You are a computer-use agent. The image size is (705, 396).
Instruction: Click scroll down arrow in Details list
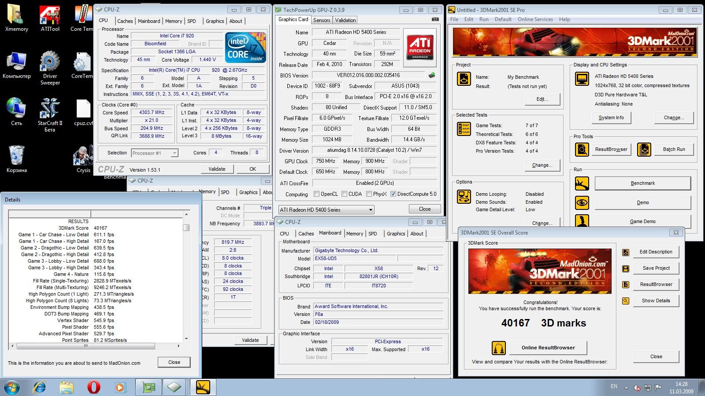click(x=186, y=339)
